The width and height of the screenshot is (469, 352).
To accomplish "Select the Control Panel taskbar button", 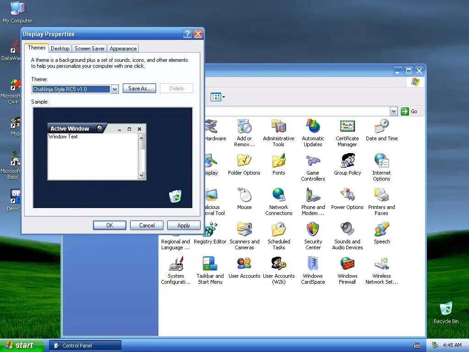I will point(85,346).
